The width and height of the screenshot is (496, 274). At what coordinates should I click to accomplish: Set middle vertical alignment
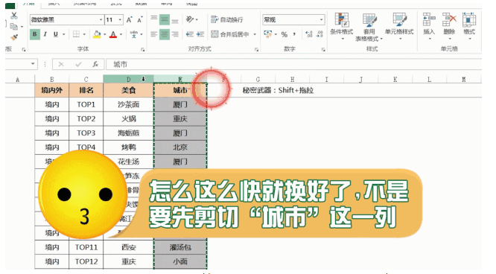165,19
